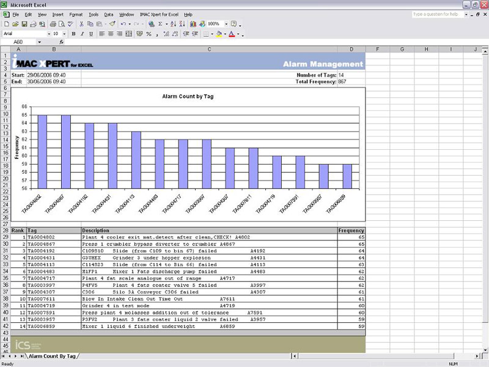Toggle Italic formatting
Image resolution: width=489 pixels, height=367 pixels.
point(81,34)
